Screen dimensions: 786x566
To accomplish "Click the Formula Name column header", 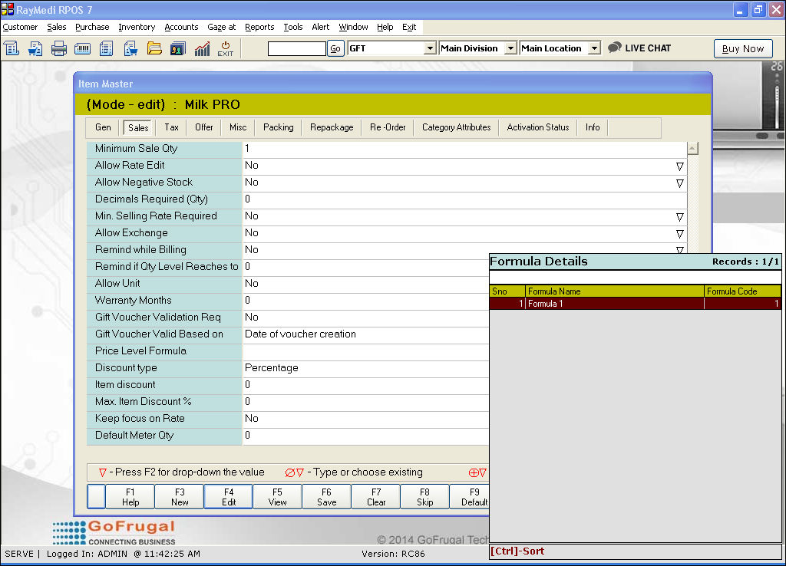I will tap(615, 291).
